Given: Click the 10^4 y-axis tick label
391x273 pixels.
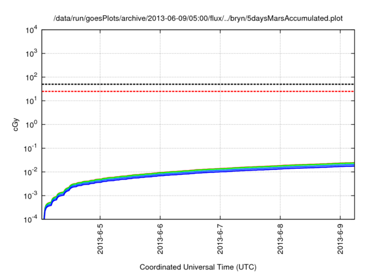Looking at the screenshot, I should (31, 30).
